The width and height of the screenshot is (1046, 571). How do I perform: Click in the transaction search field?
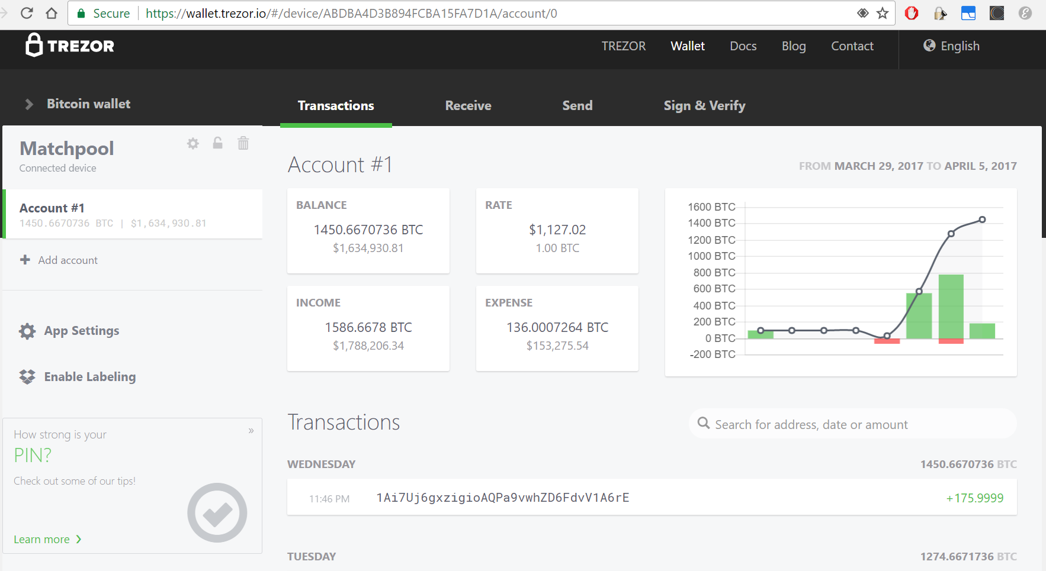[853, 424]
